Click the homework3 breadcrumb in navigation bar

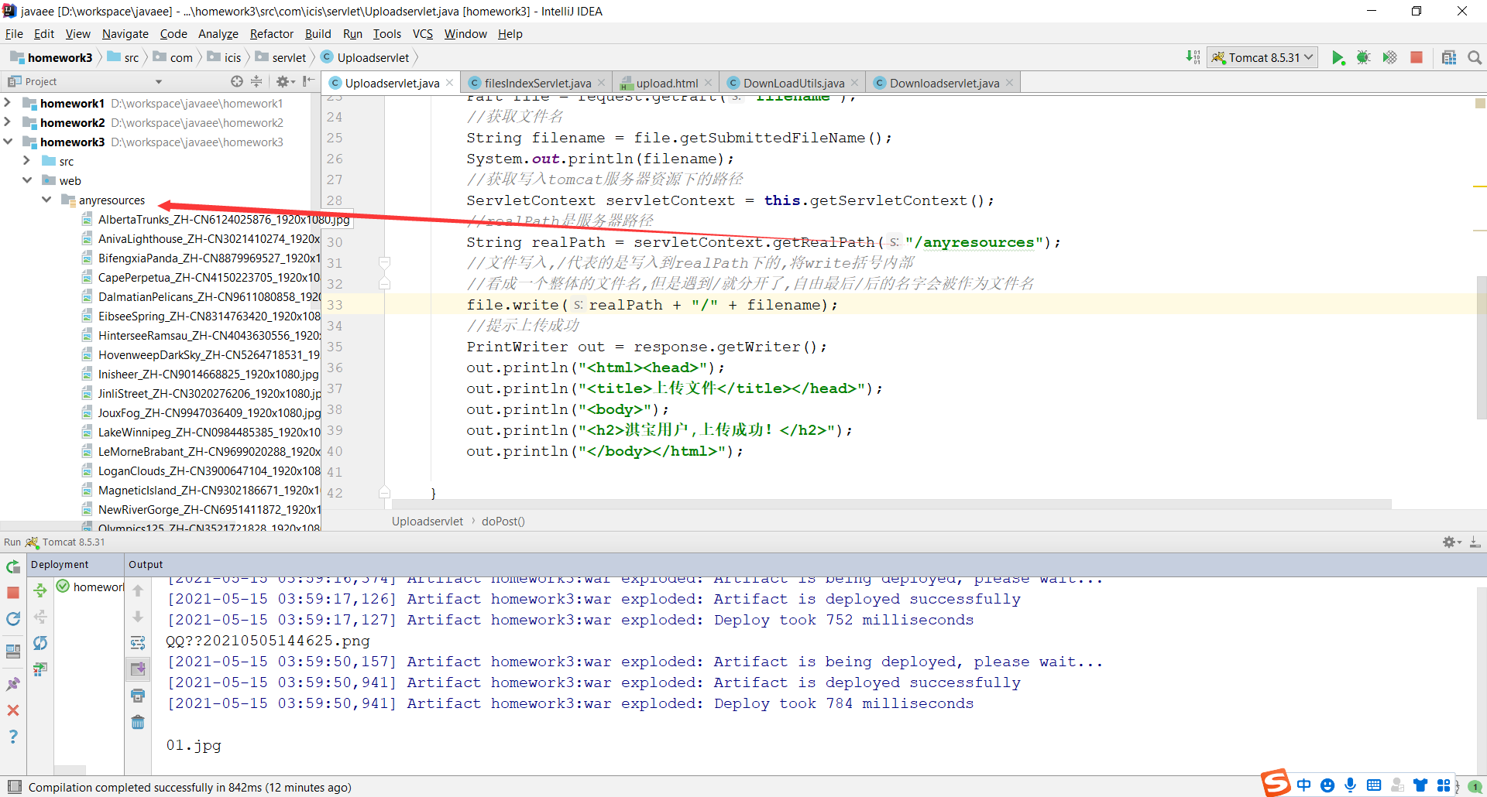[x=51, y=57]
